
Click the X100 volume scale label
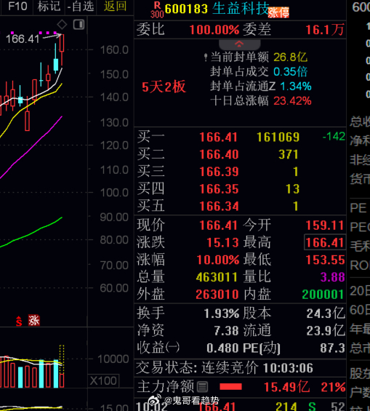[104, 380]
